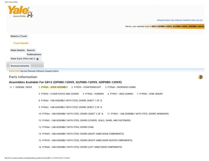Screen dimensions: 209x161
Task: Open P19558 - Cowl Mount
Action: point(150,94)
